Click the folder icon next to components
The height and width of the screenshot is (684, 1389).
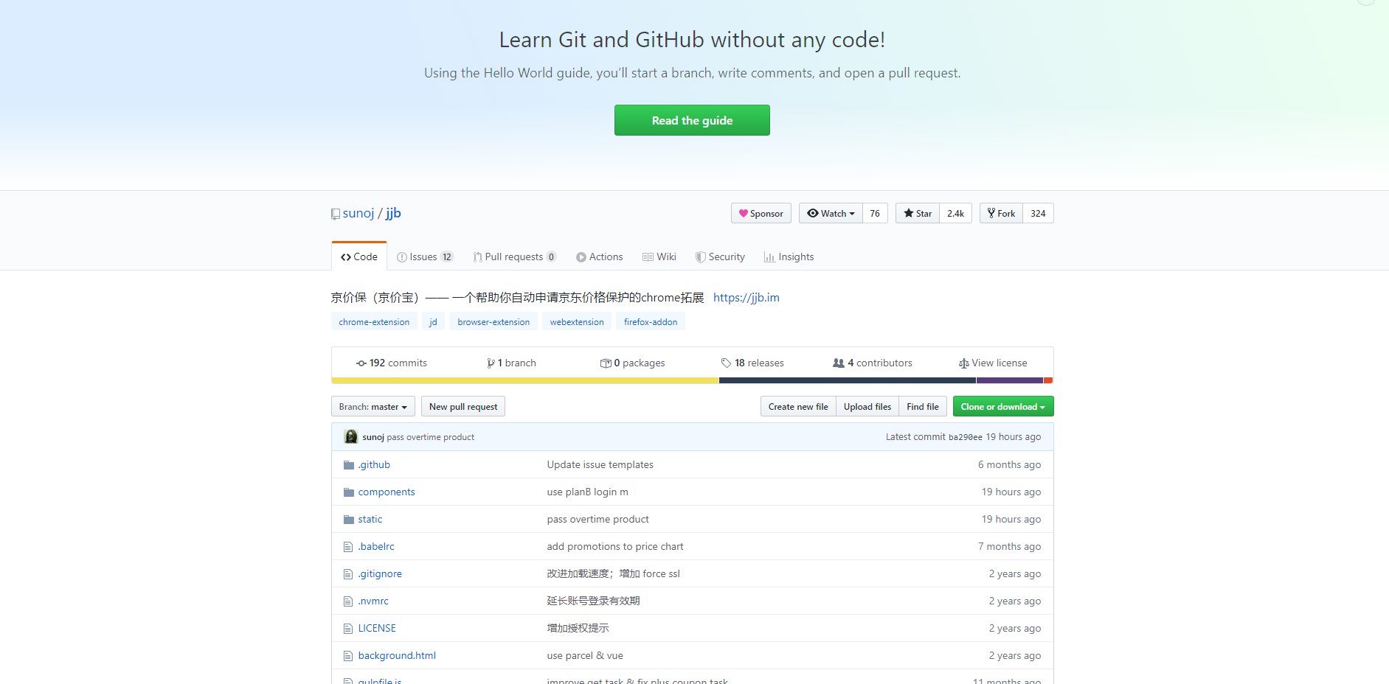[349, 492]
